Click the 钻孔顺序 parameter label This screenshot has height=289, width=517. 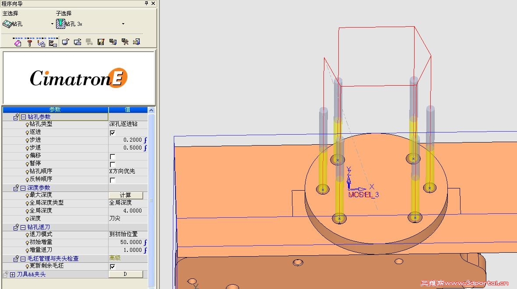pyautogui.click(x=41, y=171)
